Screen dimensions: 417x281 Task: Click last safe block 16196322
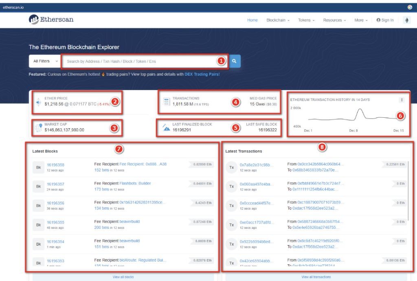(268, 130)
